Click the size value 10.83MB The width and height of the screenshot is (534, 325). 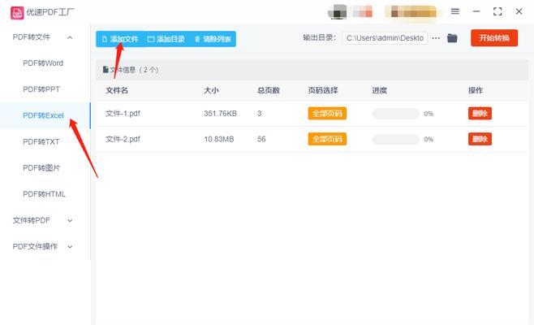point(218,139)
